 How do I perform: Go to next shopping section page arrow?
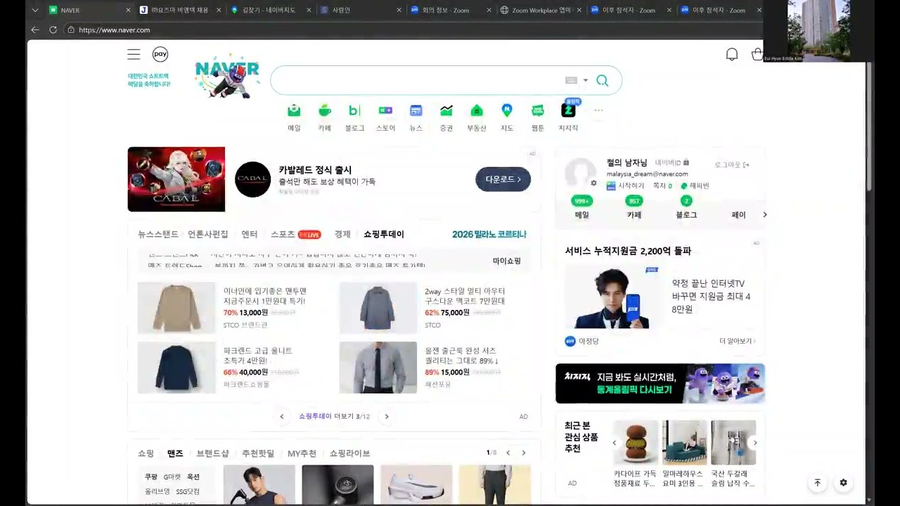(523, 453)
